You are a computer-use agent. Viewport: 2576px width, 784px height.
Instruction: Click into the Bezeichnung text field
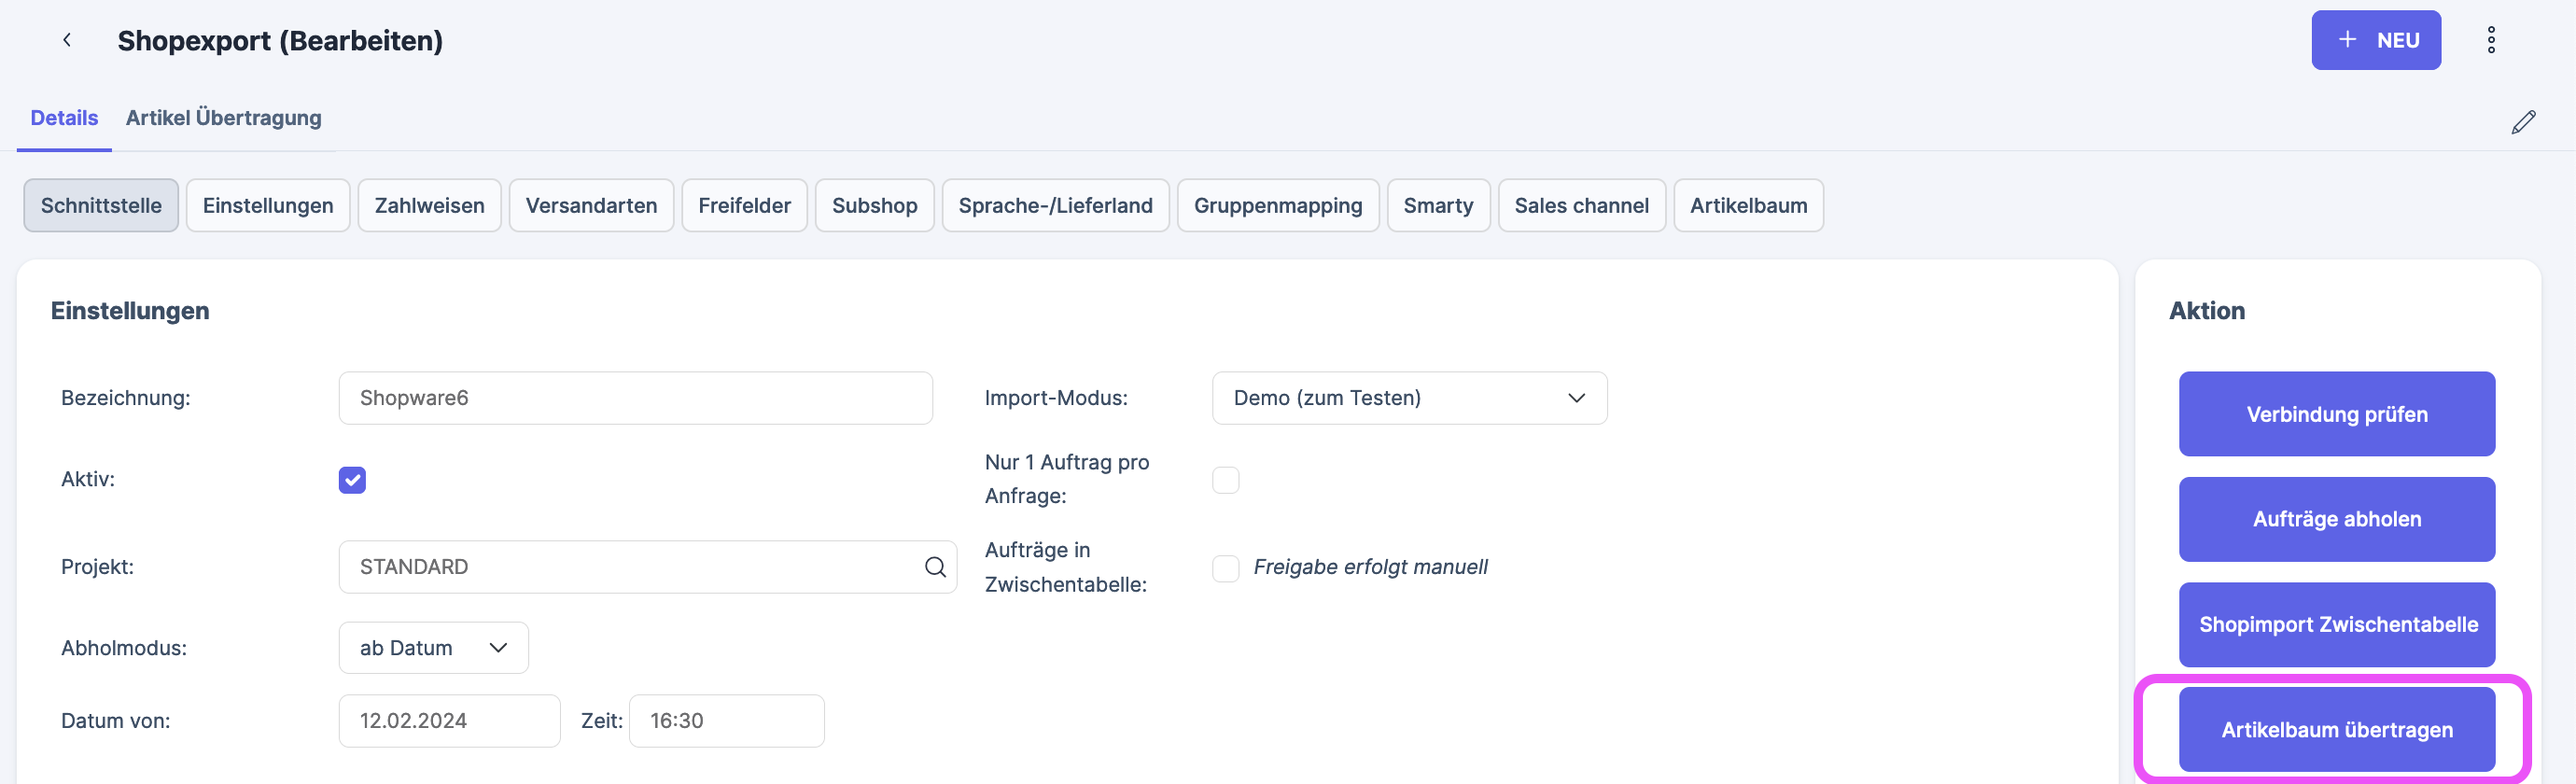tap(635, 398)
